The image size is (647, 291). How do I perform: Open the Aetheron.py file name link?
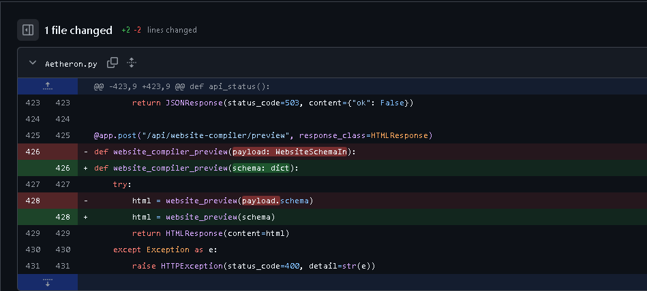point(72,64)
